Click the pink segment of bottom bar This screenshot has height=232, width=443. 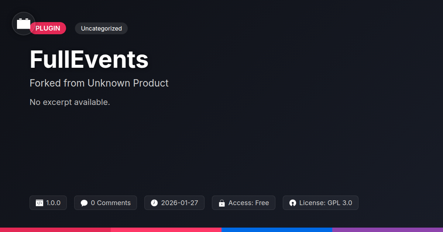[x=166, y=230]
